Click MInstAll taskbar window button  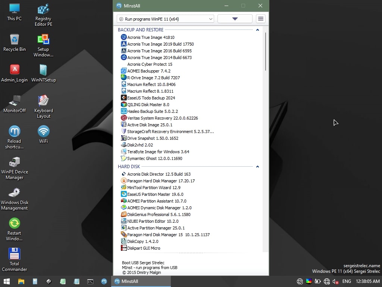click(x=141, y=281)
